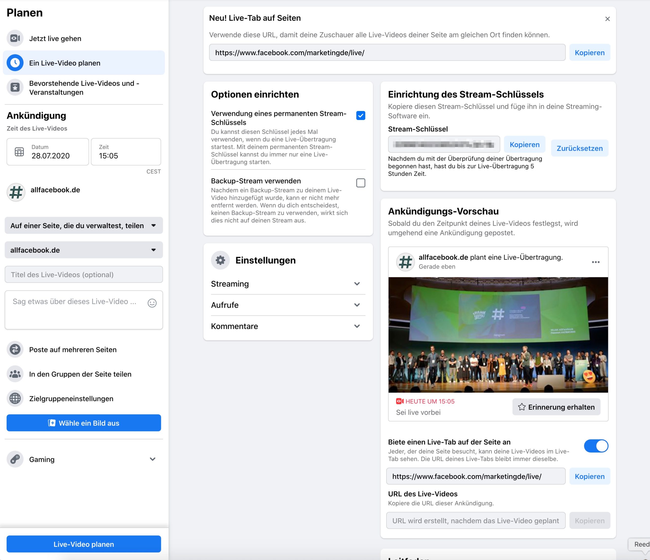Click the red live camera icon by HEUTE UM 15:05
Screen dimensions: 650x560
tap(400, 401)
